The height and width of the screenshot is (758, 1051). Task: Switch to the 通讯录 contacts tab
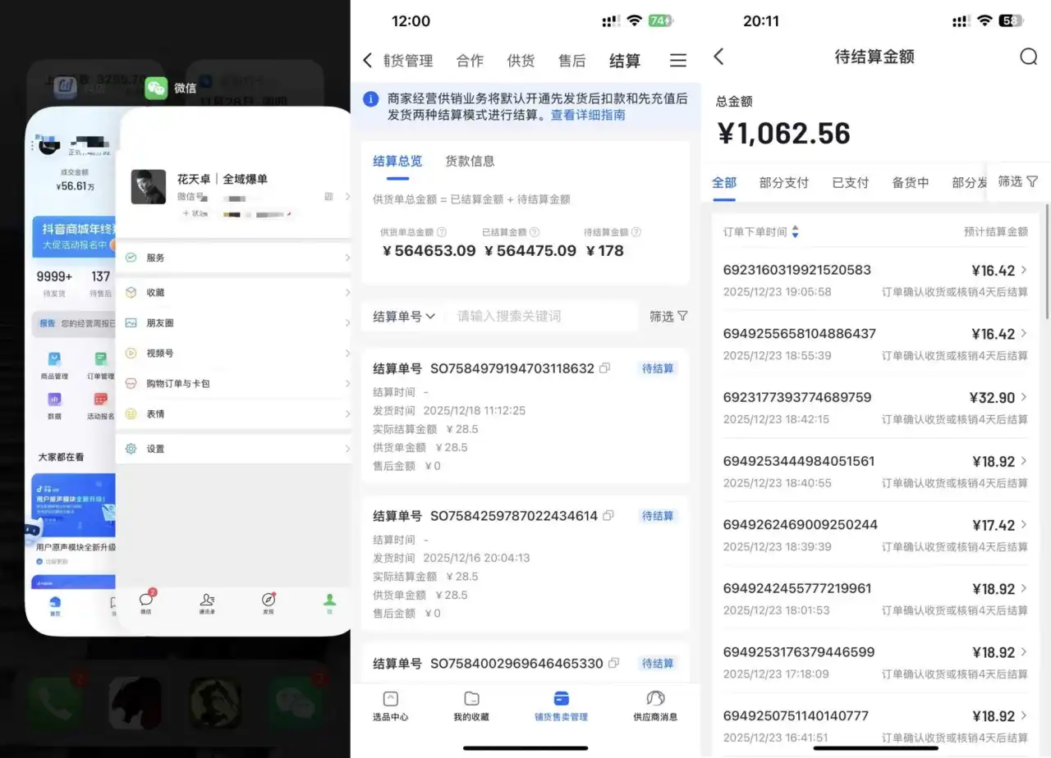click(207, 603)
